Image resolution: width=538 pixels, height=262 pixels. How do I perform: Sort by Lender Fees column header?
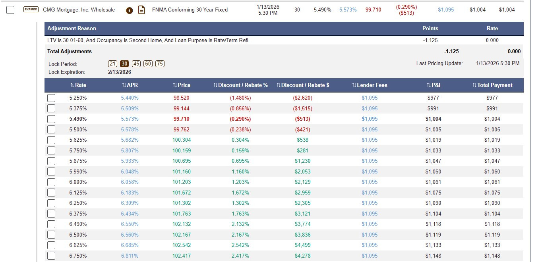point(370,85)
